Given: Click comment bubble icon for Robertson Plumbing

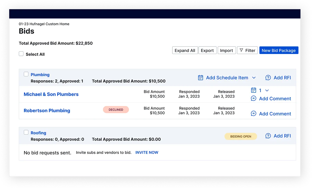Looking at the screenshot, I should click(x=253, y=113).
